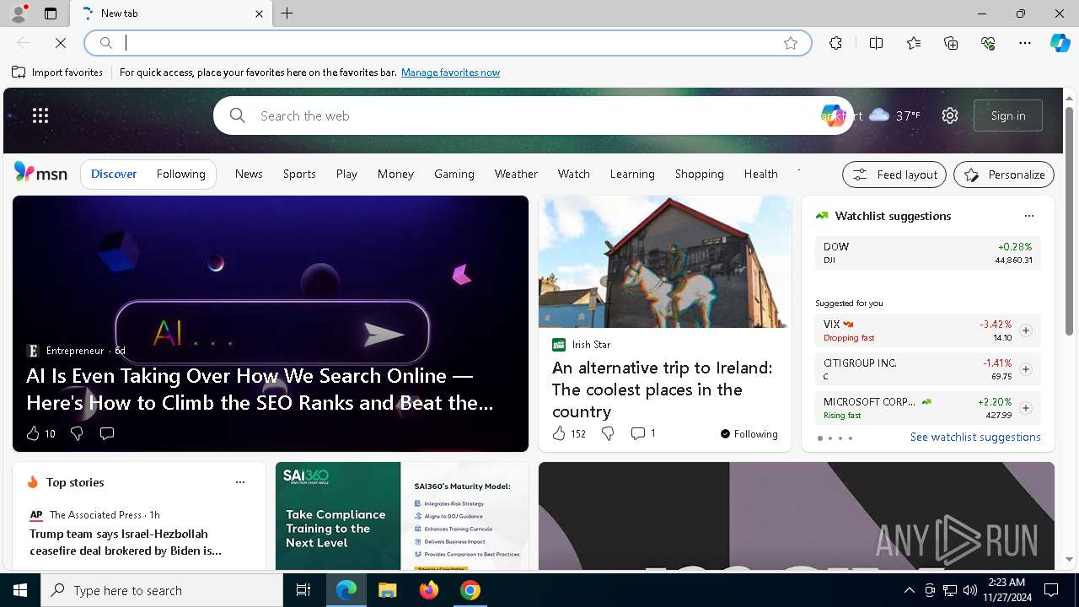Open Top stories more options

point(240,482)
